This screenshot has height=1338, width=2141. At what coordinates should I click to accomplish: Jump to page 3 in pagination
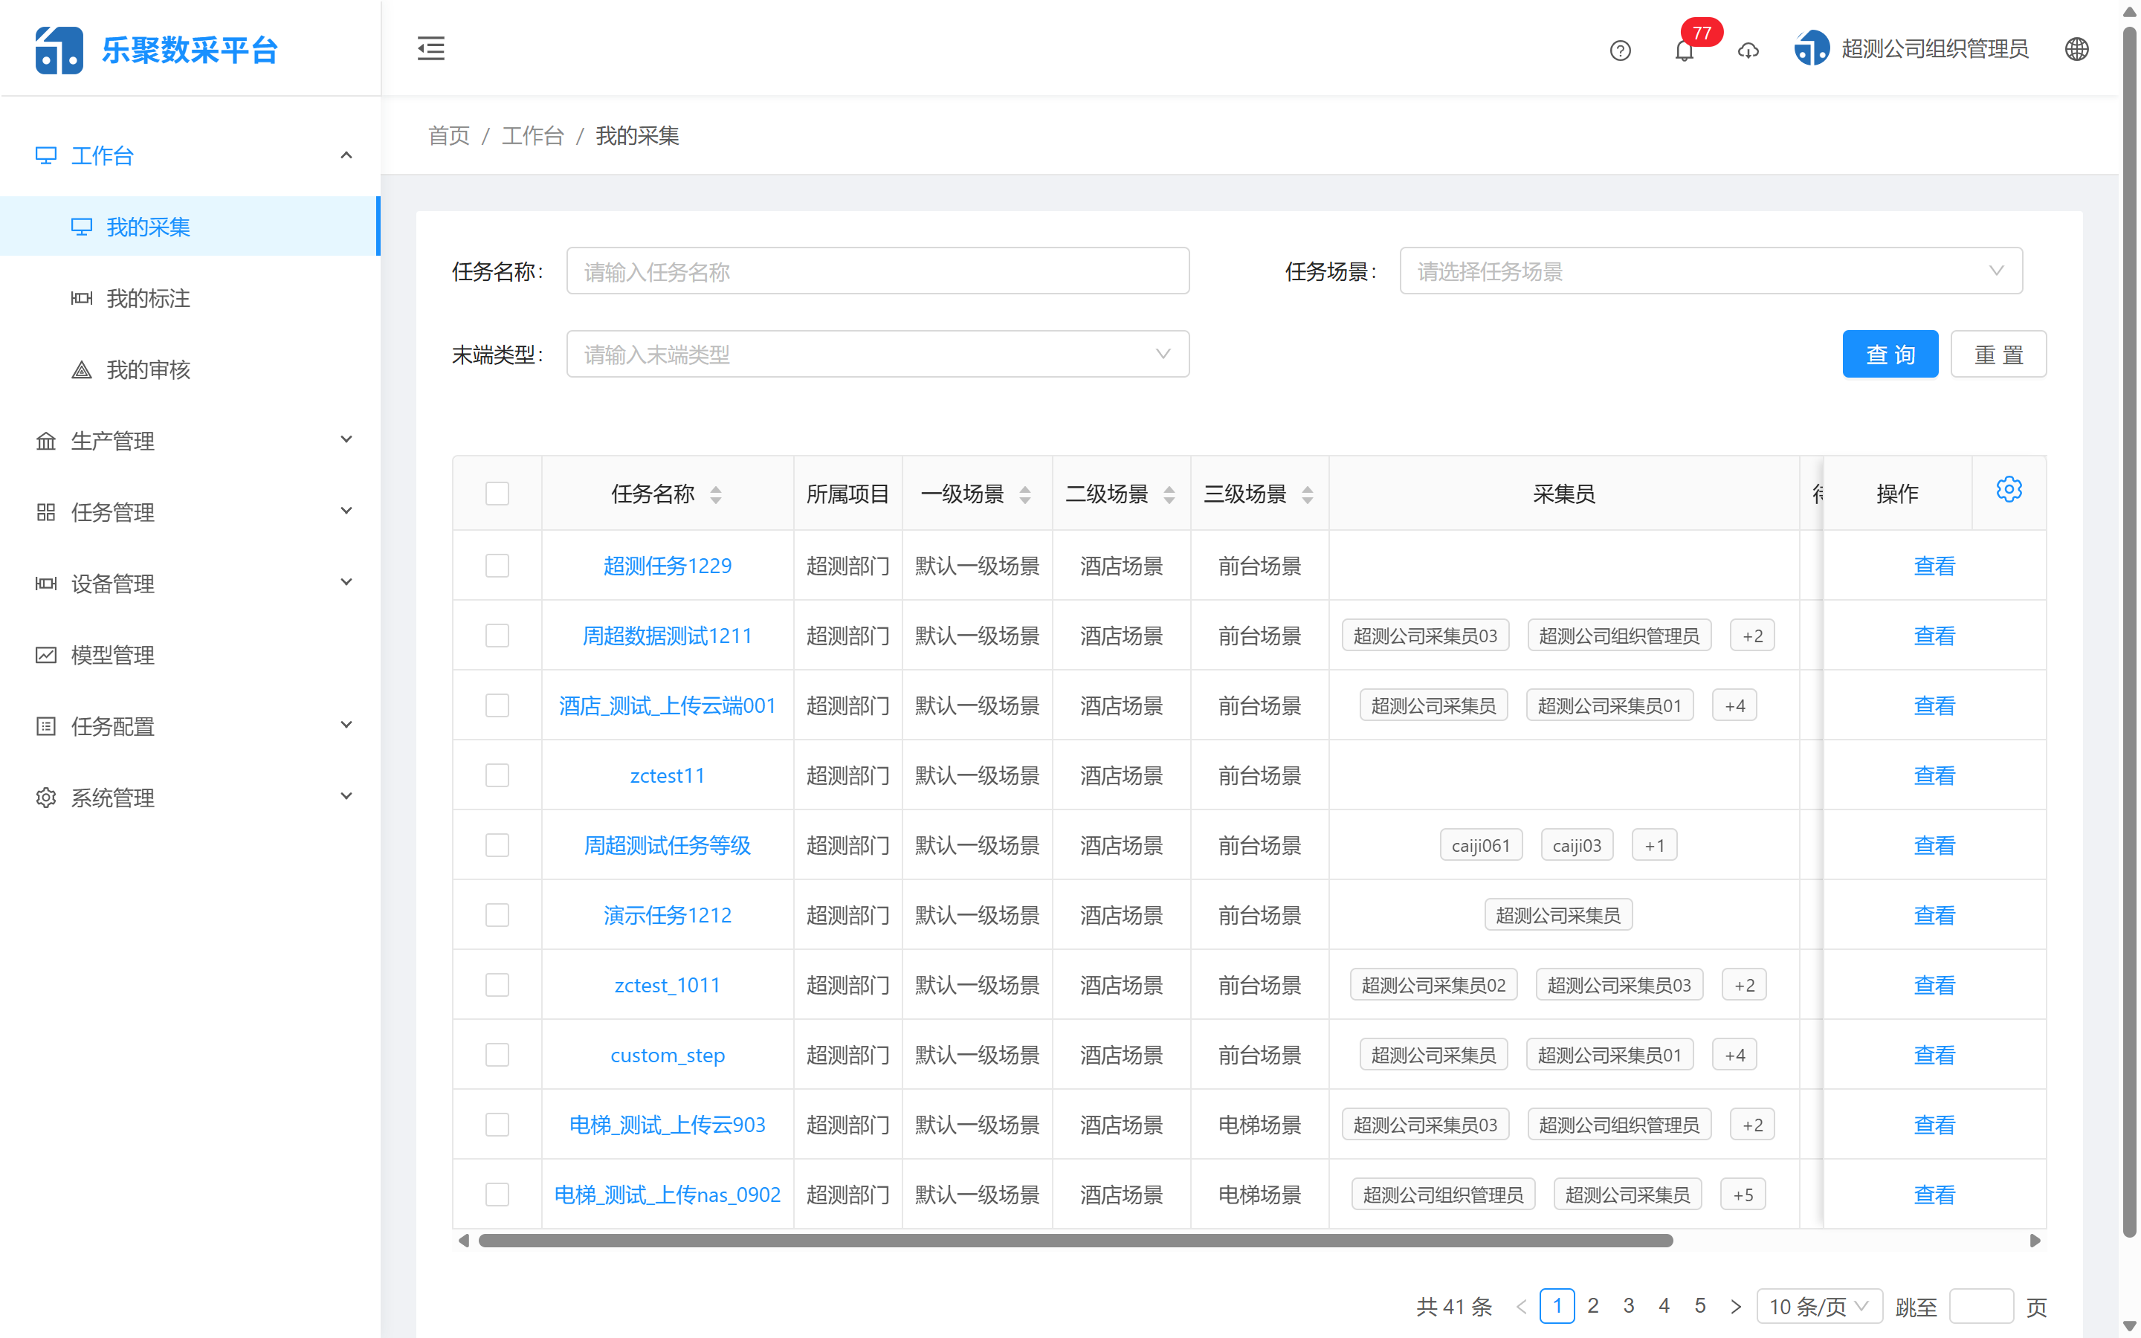1629,1305
